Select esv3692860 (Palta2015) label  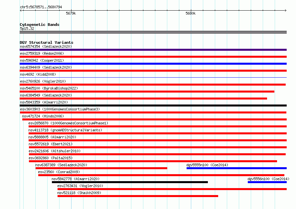(x=51, y=158)
